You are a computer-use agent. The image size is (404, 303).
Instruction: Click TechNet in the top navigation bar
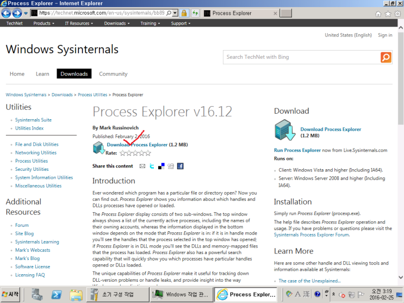point(15,23)
